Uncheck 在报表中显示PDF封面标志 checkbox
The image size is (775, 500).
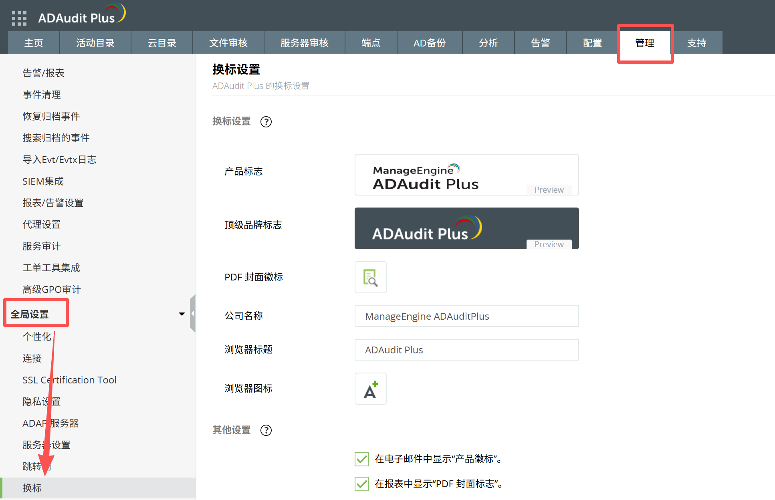point(361,484)
